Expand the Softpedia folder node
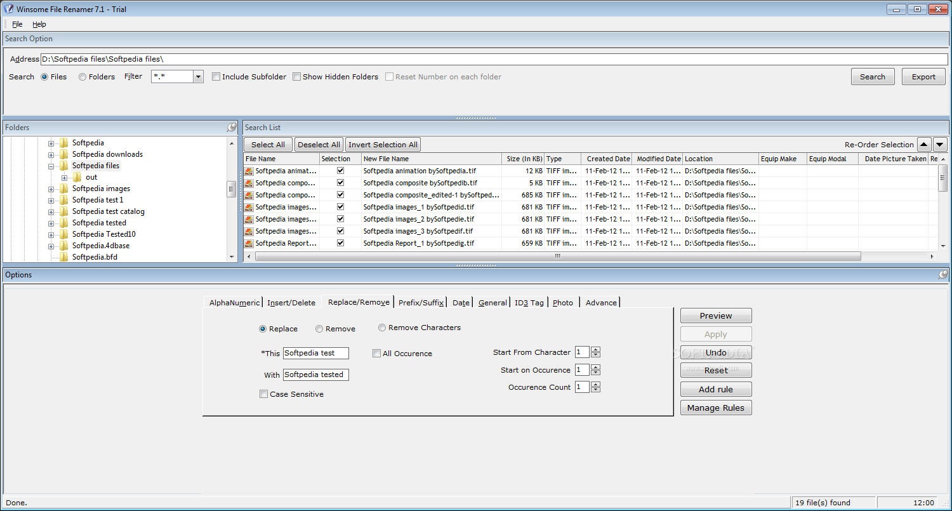The height and width of the screenshot is (511, 952). click(51, 143)
